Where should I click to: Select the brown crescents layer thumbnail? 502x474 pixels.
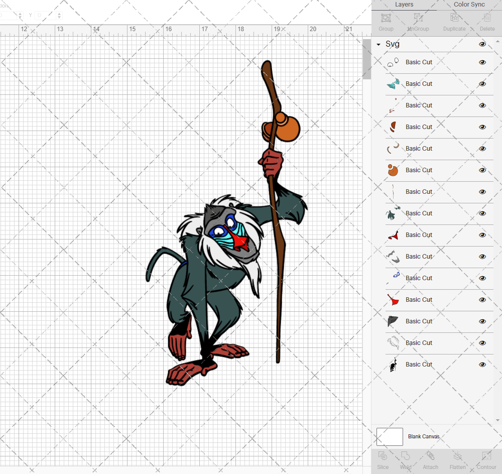pyautogui.click(x=393, y=148)
